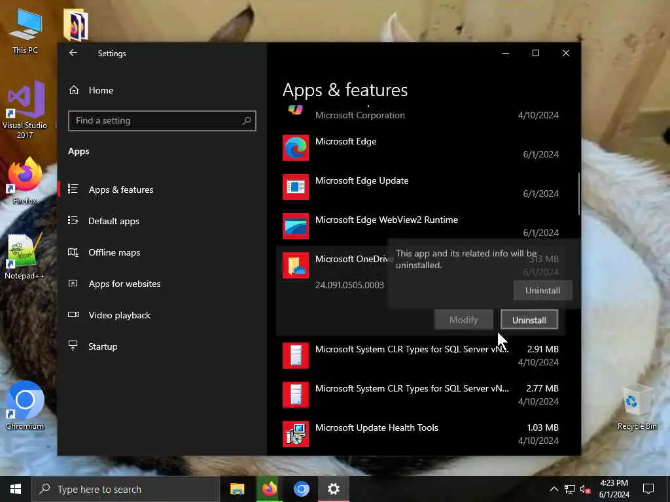Select Microsoft Update Health Tools entry
Screen dimensions: 670x502
[x=421, y=434]
